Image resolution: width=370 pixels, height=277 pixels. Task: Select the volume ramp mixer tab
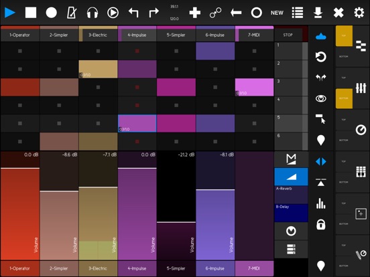coord(291,177)
